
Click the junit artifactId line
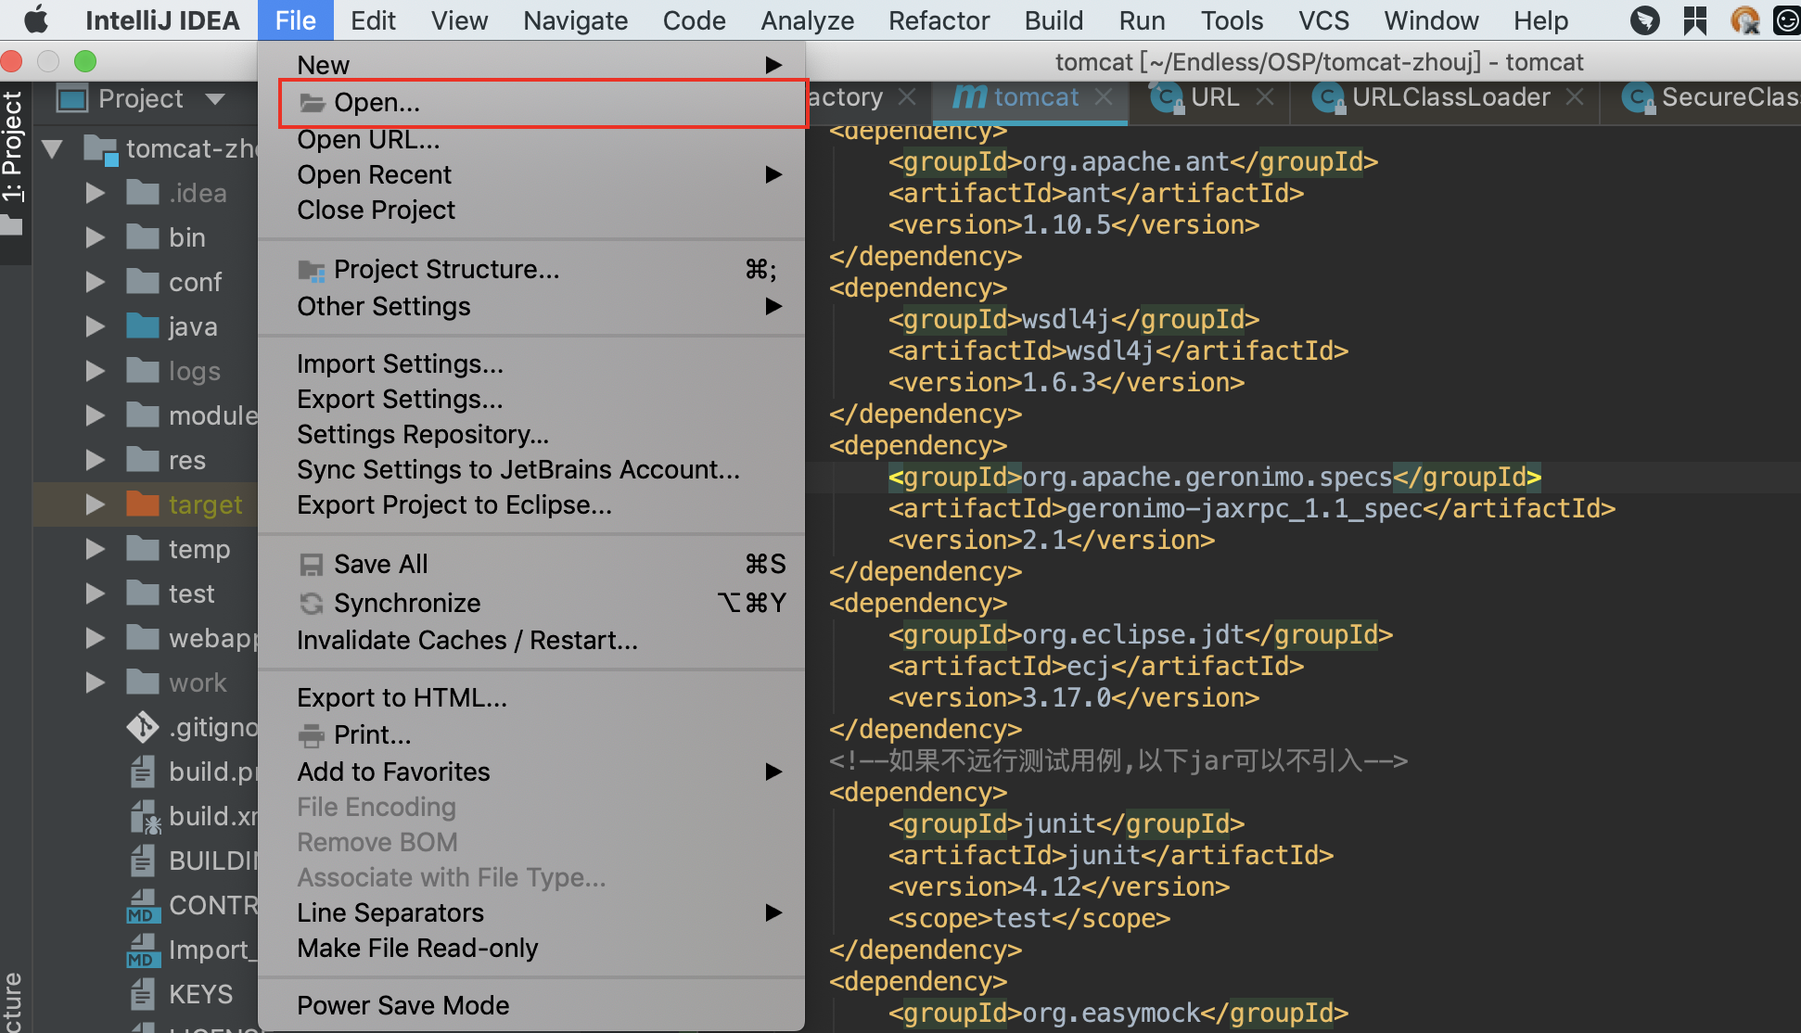1111,856
